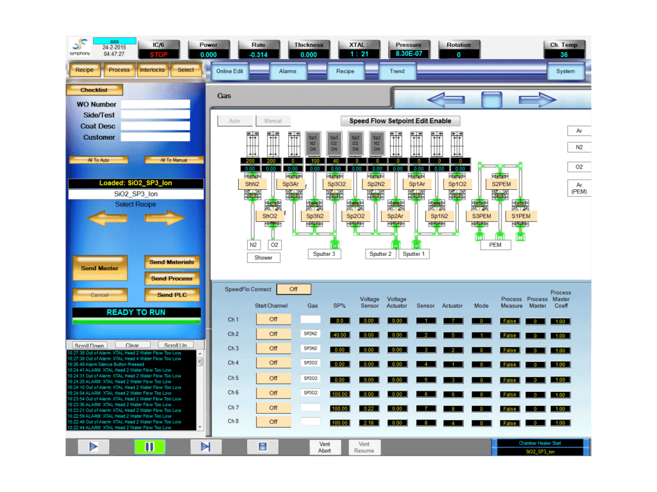Go to previous page with blue left arrow
The height and width of the screenshot is (492, 657).
pyautogui.click(x=445, y=99)
